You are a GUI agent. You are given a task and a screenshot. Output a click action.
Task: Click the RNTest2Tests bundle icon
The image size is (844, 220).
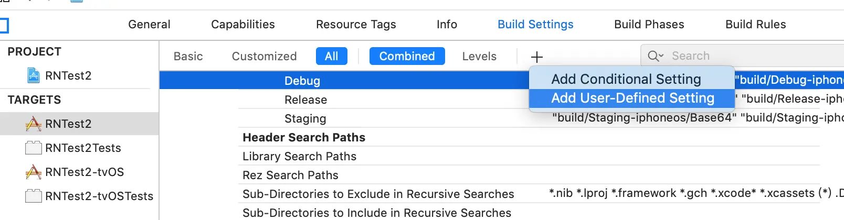pyautogui.click(x=34, y=148)
